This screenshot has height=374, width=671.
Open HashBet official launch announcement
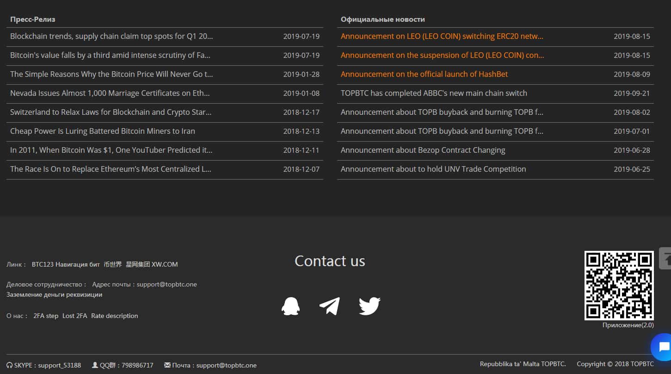click(x=424, y=74)
